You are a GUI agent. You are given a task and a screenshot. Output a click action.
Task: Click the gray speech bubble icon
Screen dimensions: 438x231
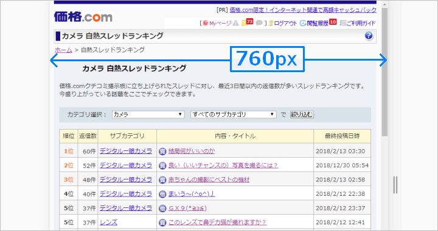[x=259, y=23]
